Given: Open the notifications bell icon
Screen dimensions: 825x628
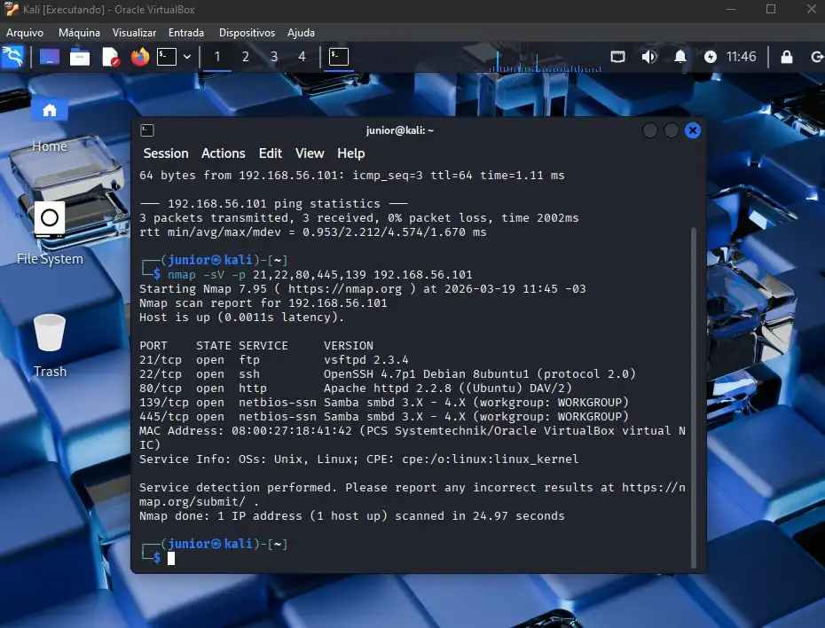Looking at the screenshot, I should (x=680, y=57).
